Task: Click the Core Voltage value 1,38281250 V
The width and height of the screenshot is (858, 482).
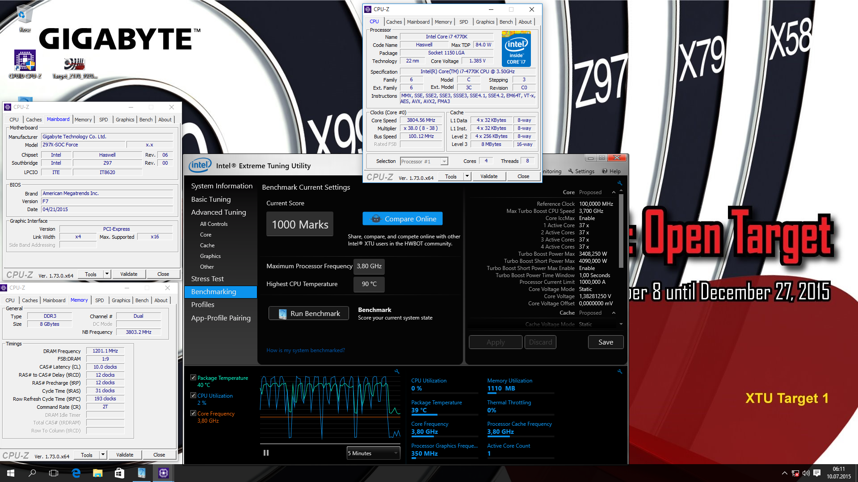Action: 595,296
